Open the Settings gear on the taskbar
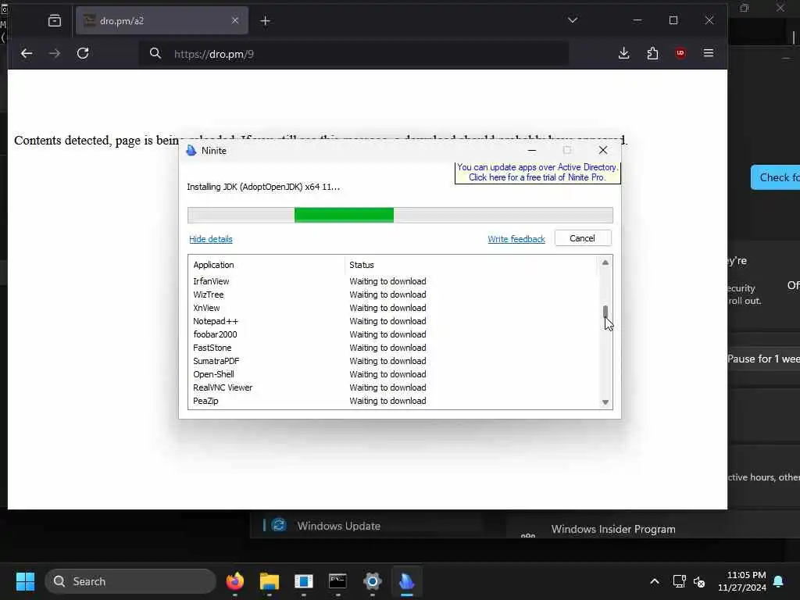 point(373,581)
